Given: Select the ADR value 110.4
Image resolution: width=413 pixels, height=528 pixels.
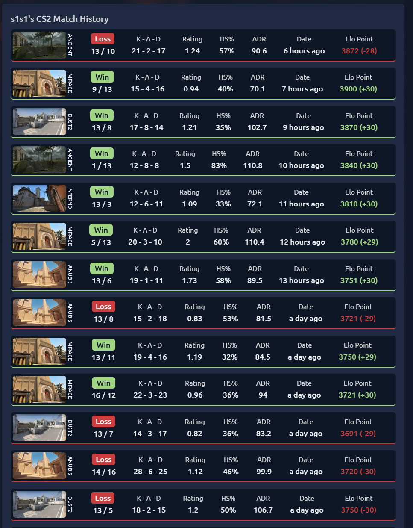Looking at the screenshot, I should 254,242.
